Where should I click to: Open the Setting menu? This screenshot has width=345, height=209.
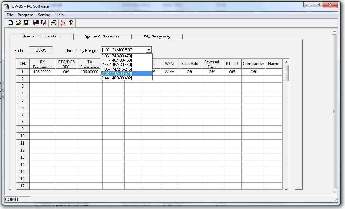pyautogui.click(x=44, y=15)
